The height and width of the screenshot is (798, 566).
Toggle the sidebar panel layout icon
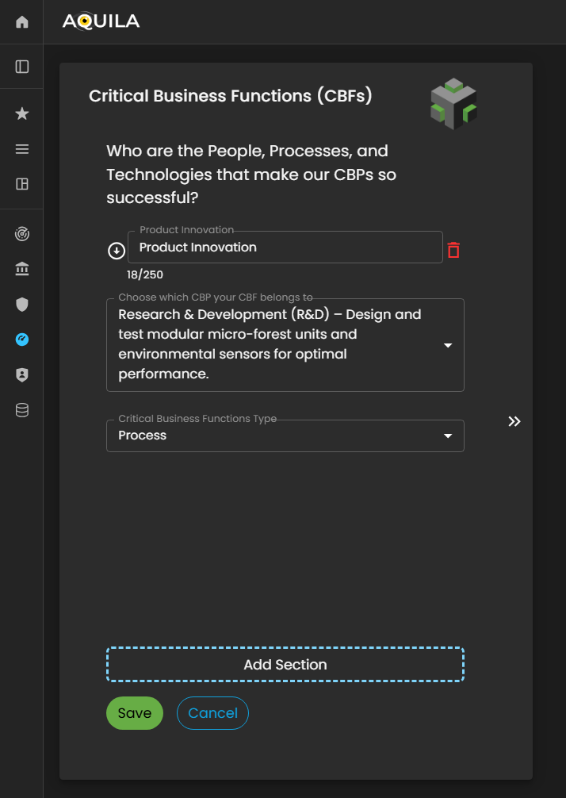pyautogui.click(x=22, y=67)
